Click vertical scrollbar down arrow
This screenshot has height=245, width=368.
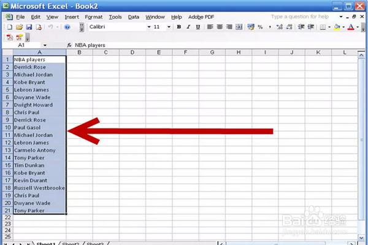361,238
